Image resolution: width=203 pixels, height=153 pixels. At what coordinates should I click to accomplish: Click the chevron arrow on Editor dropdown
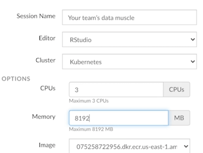pyautogui.click(x=193, y=39)
